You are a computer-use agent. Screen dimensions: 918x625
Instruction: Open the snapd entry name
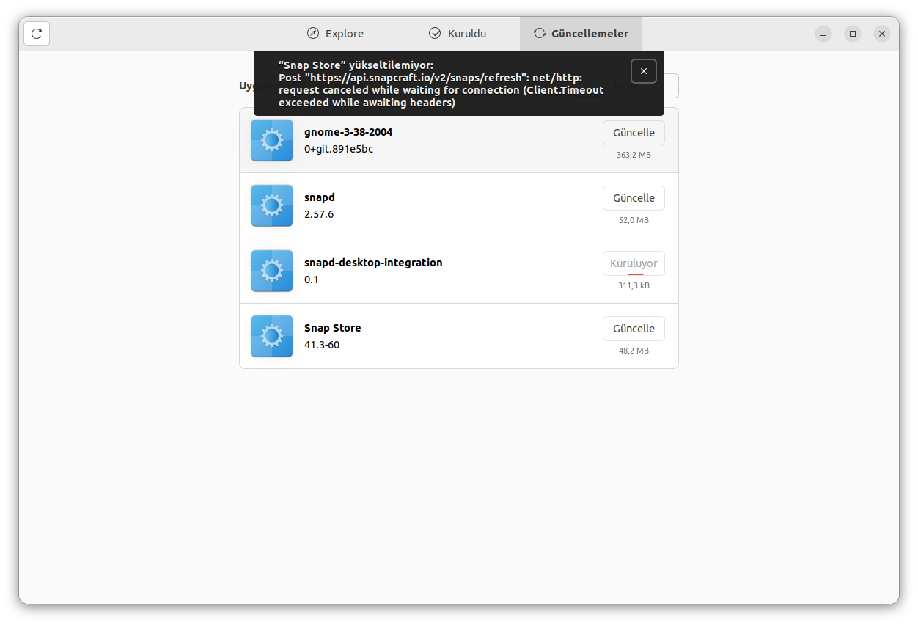[320, 197]
